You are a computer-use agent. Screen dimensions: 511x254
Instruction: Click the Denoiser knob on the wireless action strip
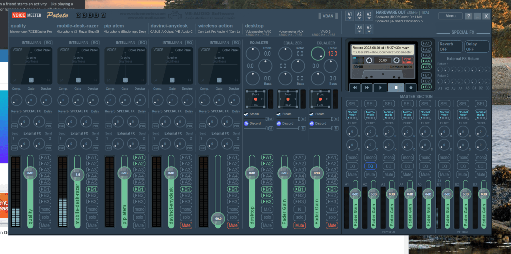point(234,100)
